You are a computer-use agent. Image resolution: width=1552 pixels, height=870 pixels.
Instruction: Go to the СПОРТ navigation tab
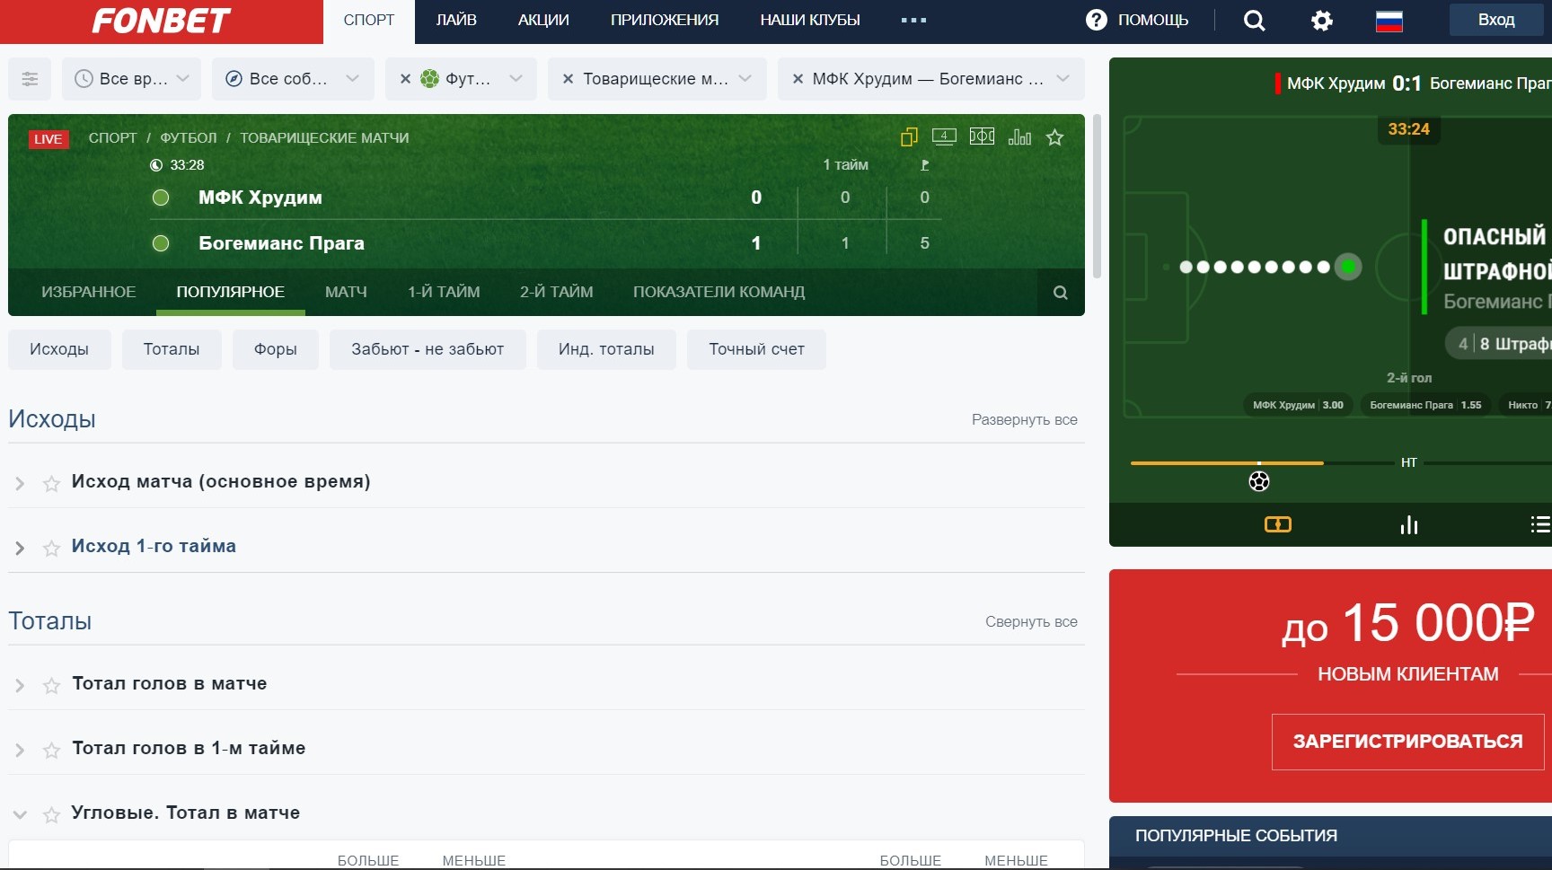tap(369, 21)
